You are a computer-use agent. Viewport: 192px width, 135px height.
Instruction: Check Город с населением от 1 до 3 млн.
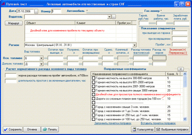point(94,111)
